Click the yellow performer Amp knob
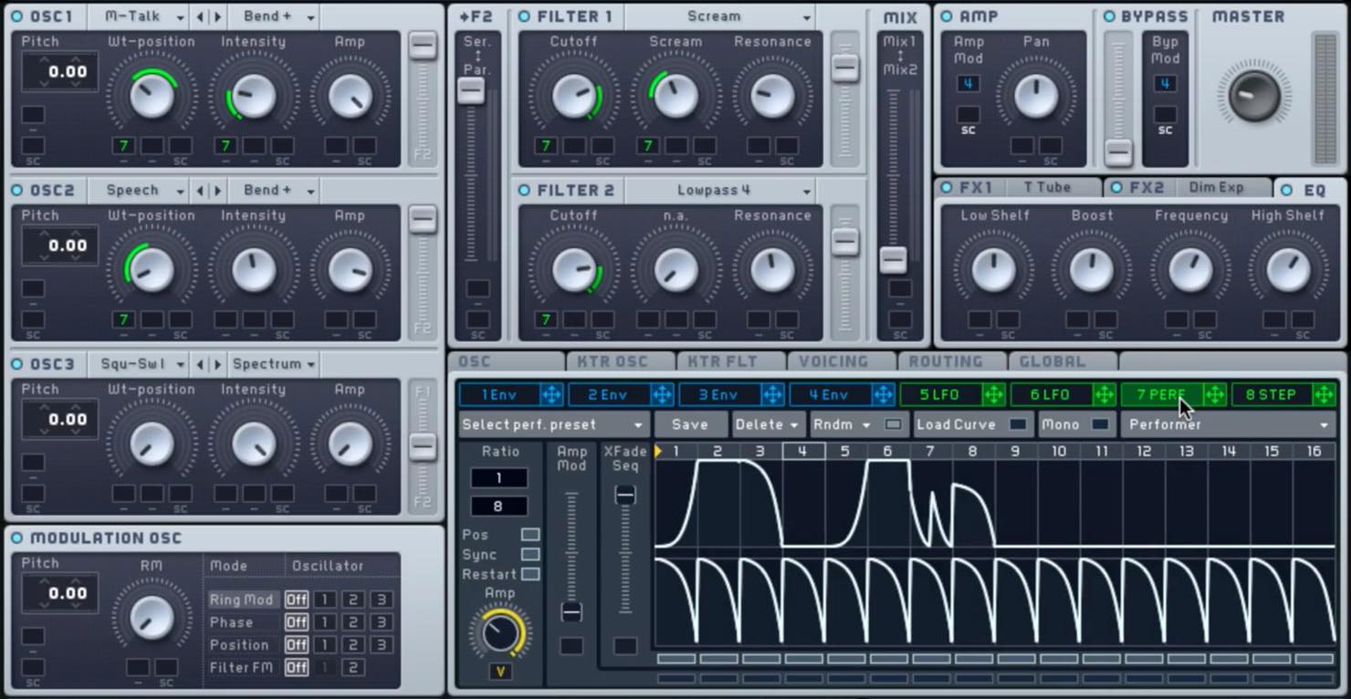Screen dimensions: 1351x699 500,632
